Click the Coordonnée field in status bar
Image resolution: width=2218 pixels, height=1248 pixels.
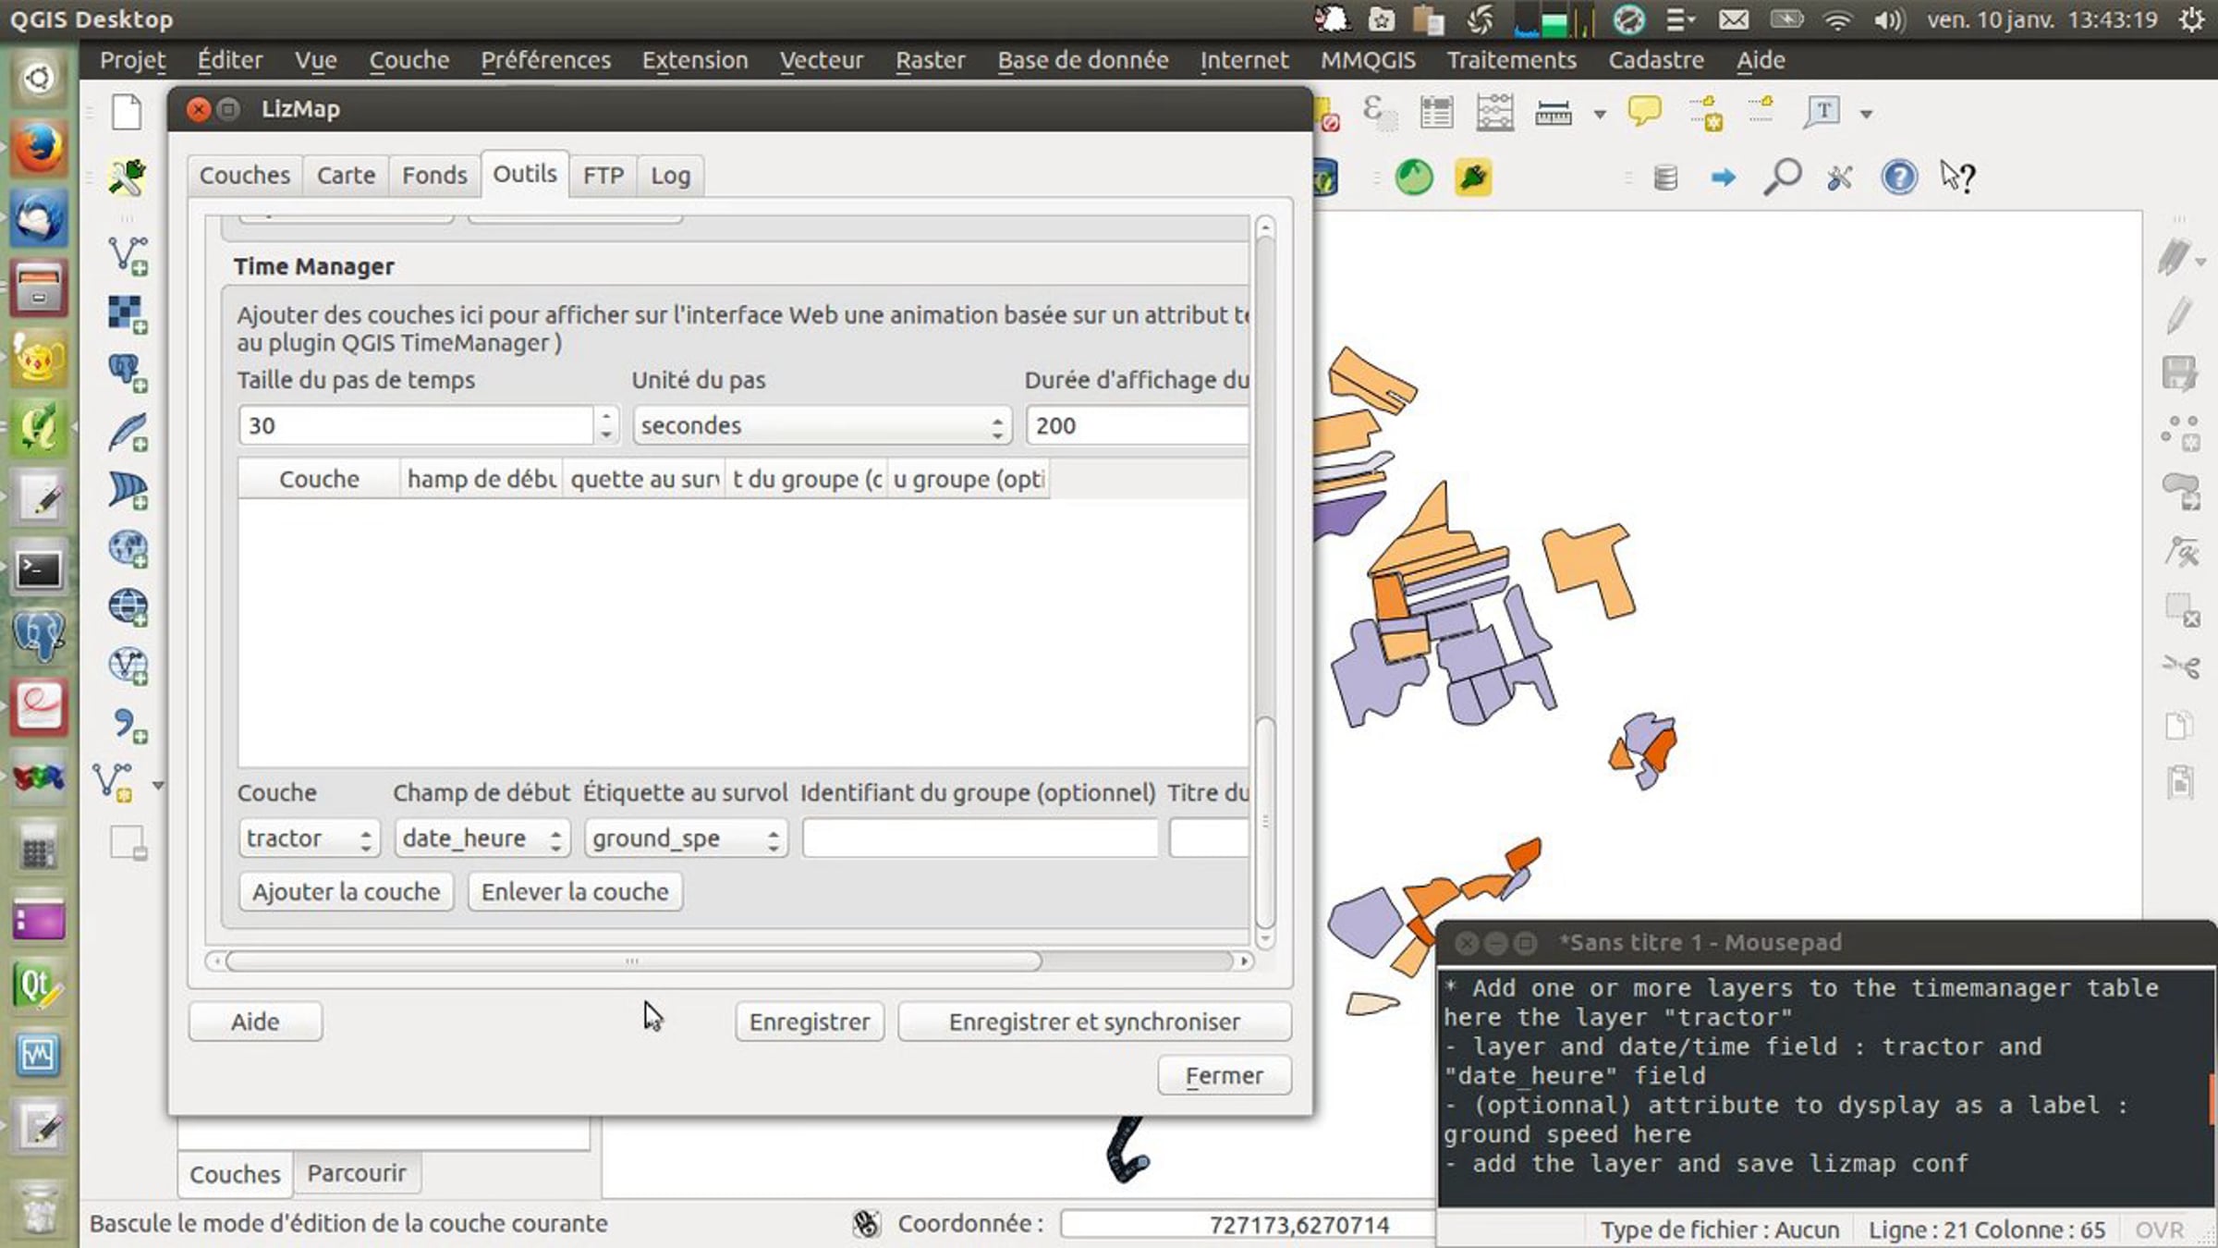pos(1248,1225)
